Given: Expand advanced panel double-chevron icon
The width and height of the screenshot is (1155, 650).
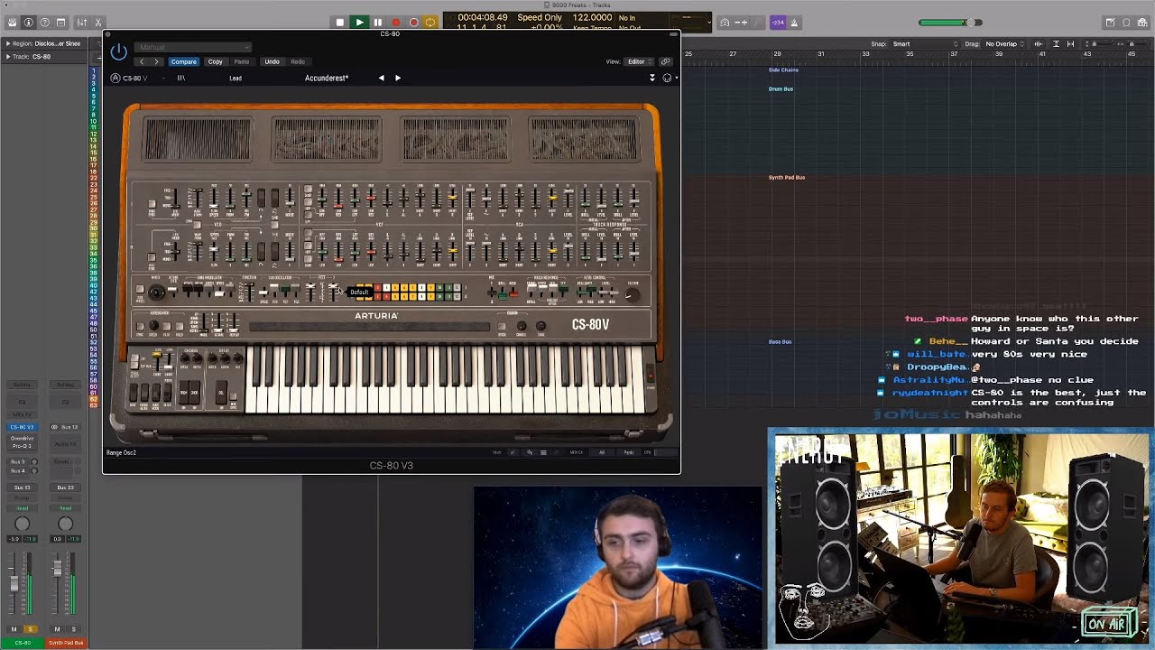Looking at the screenshot, I should (652, 79).
